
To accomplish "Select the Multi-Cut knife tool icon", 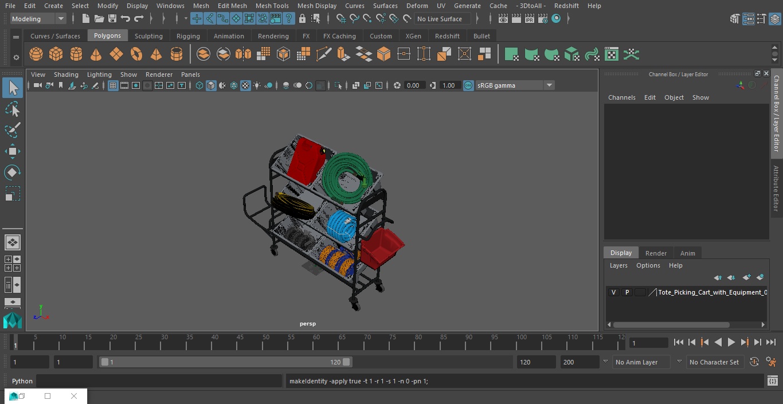I will pos(324,54).
